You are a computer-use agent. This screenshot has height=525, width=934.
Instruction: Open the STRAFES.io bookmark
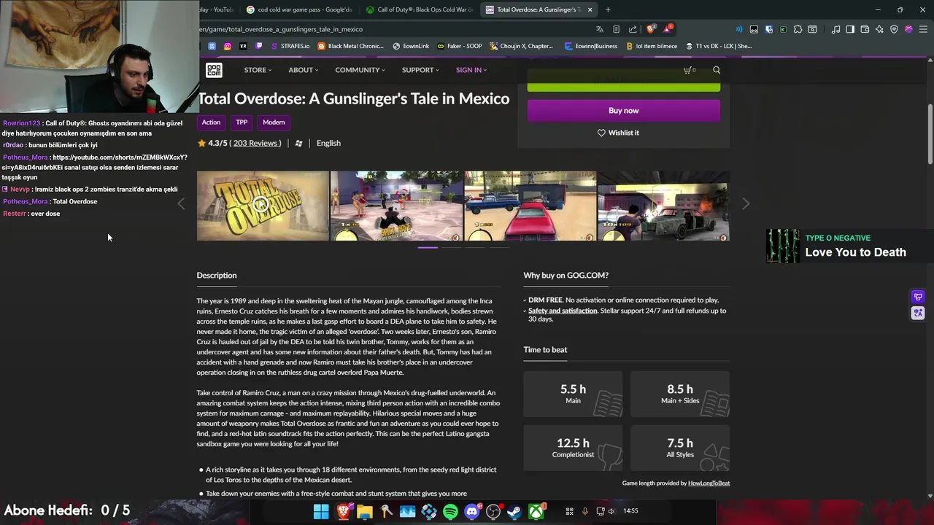[x=290, y=46]
